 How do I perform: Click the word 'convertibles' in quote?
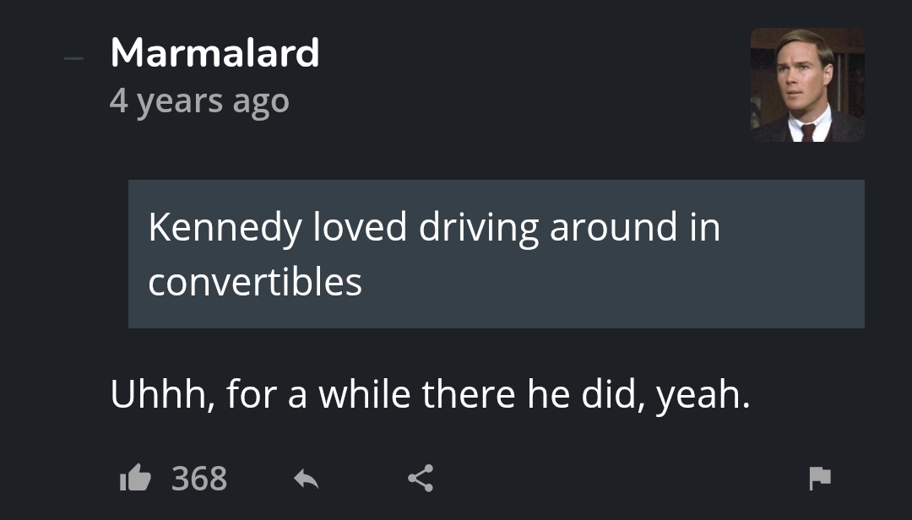(255, 281)
